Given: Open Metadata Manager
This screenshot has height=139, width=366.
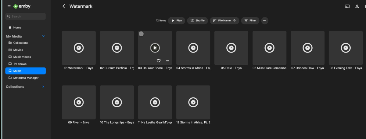Looking at the screenshot, I should [26, 78].
